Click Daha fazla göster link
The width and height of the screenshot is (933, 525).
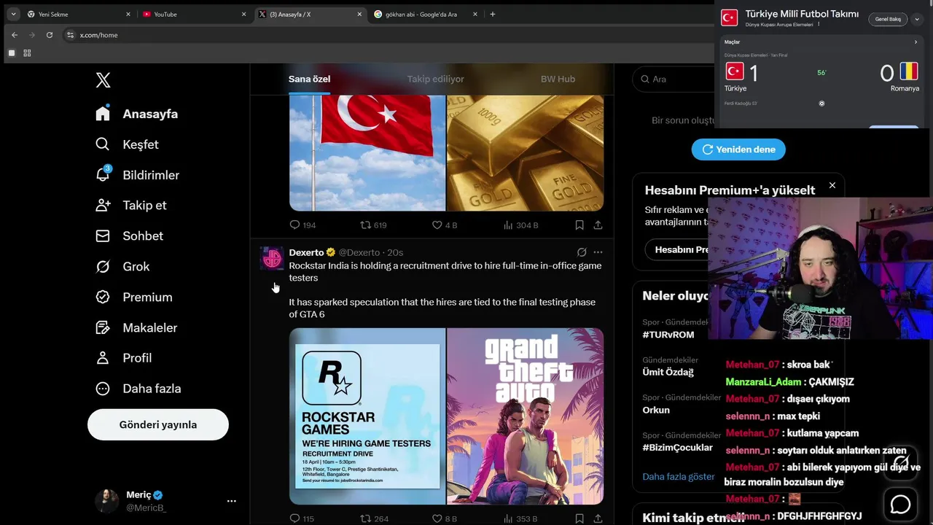(x=679, y=476)
